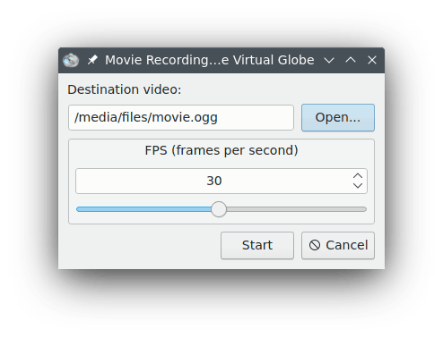Viewport: 443px width, 338px height.
Task: Click the prohibition icon on Cancel button
Action: (x=315, y=245)
